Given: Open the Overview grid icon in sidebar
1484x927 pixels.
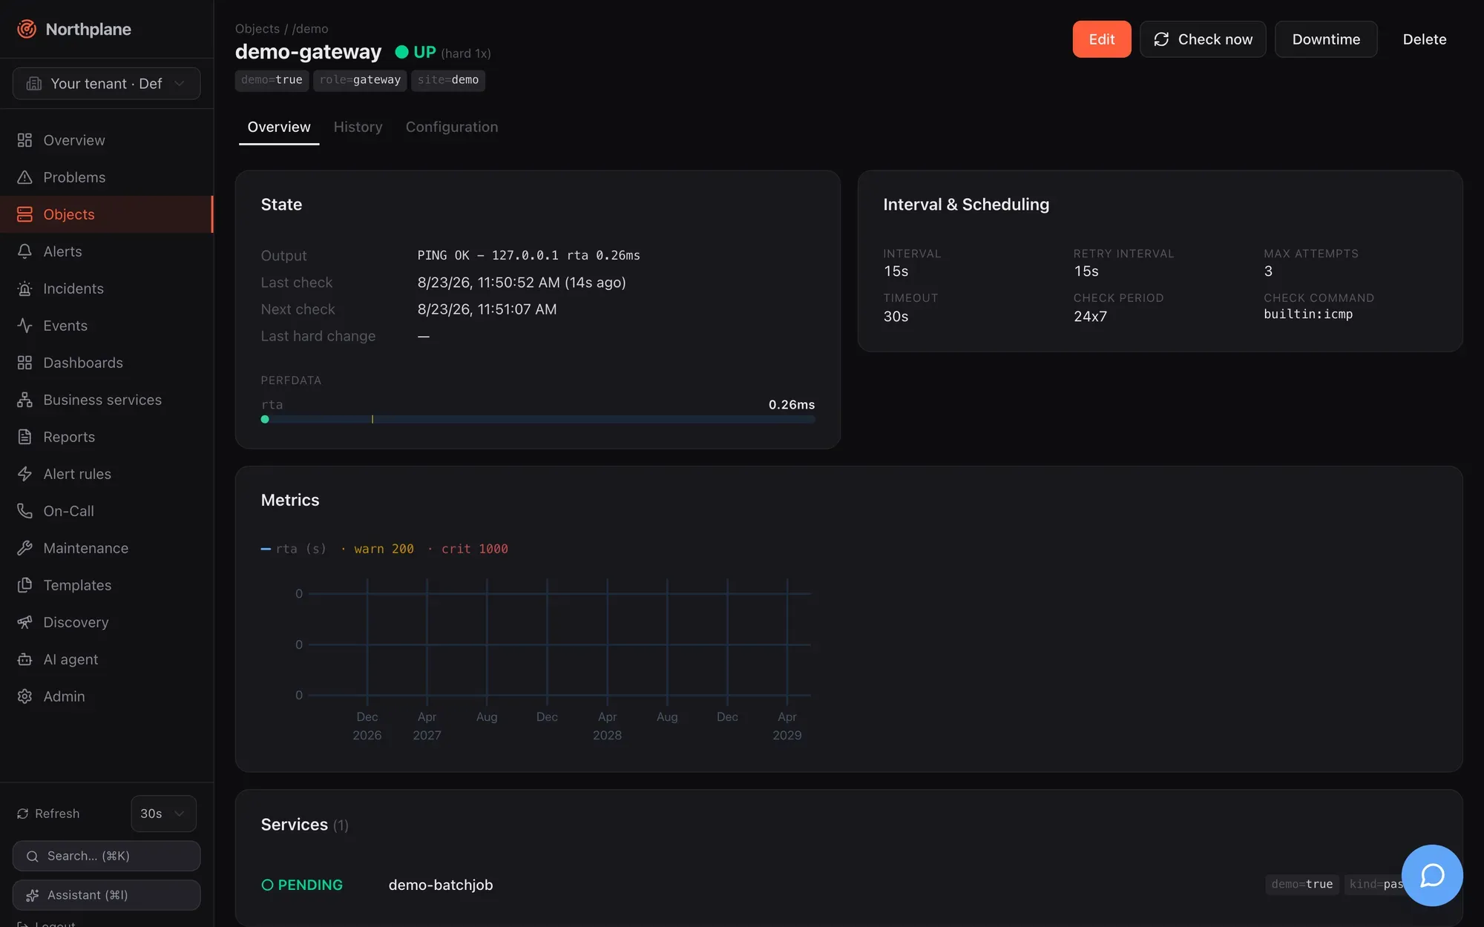Looking at the screenshot, I should [x=24, y=140].
